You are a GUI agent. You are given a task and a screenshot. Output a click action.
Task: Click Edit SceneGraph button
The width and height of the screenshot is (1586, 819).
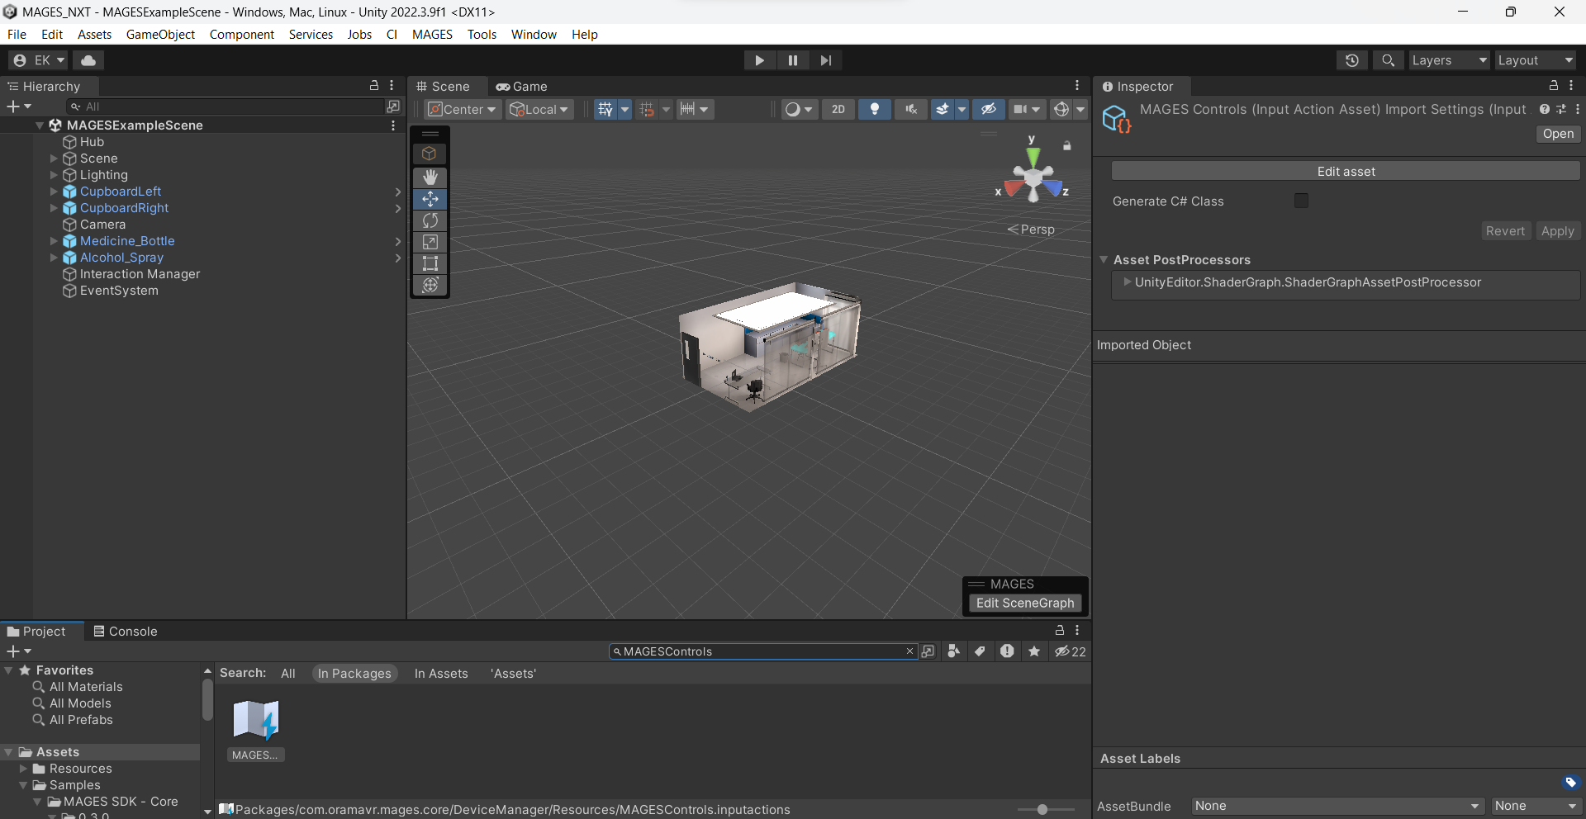[x=1024, y=603]
